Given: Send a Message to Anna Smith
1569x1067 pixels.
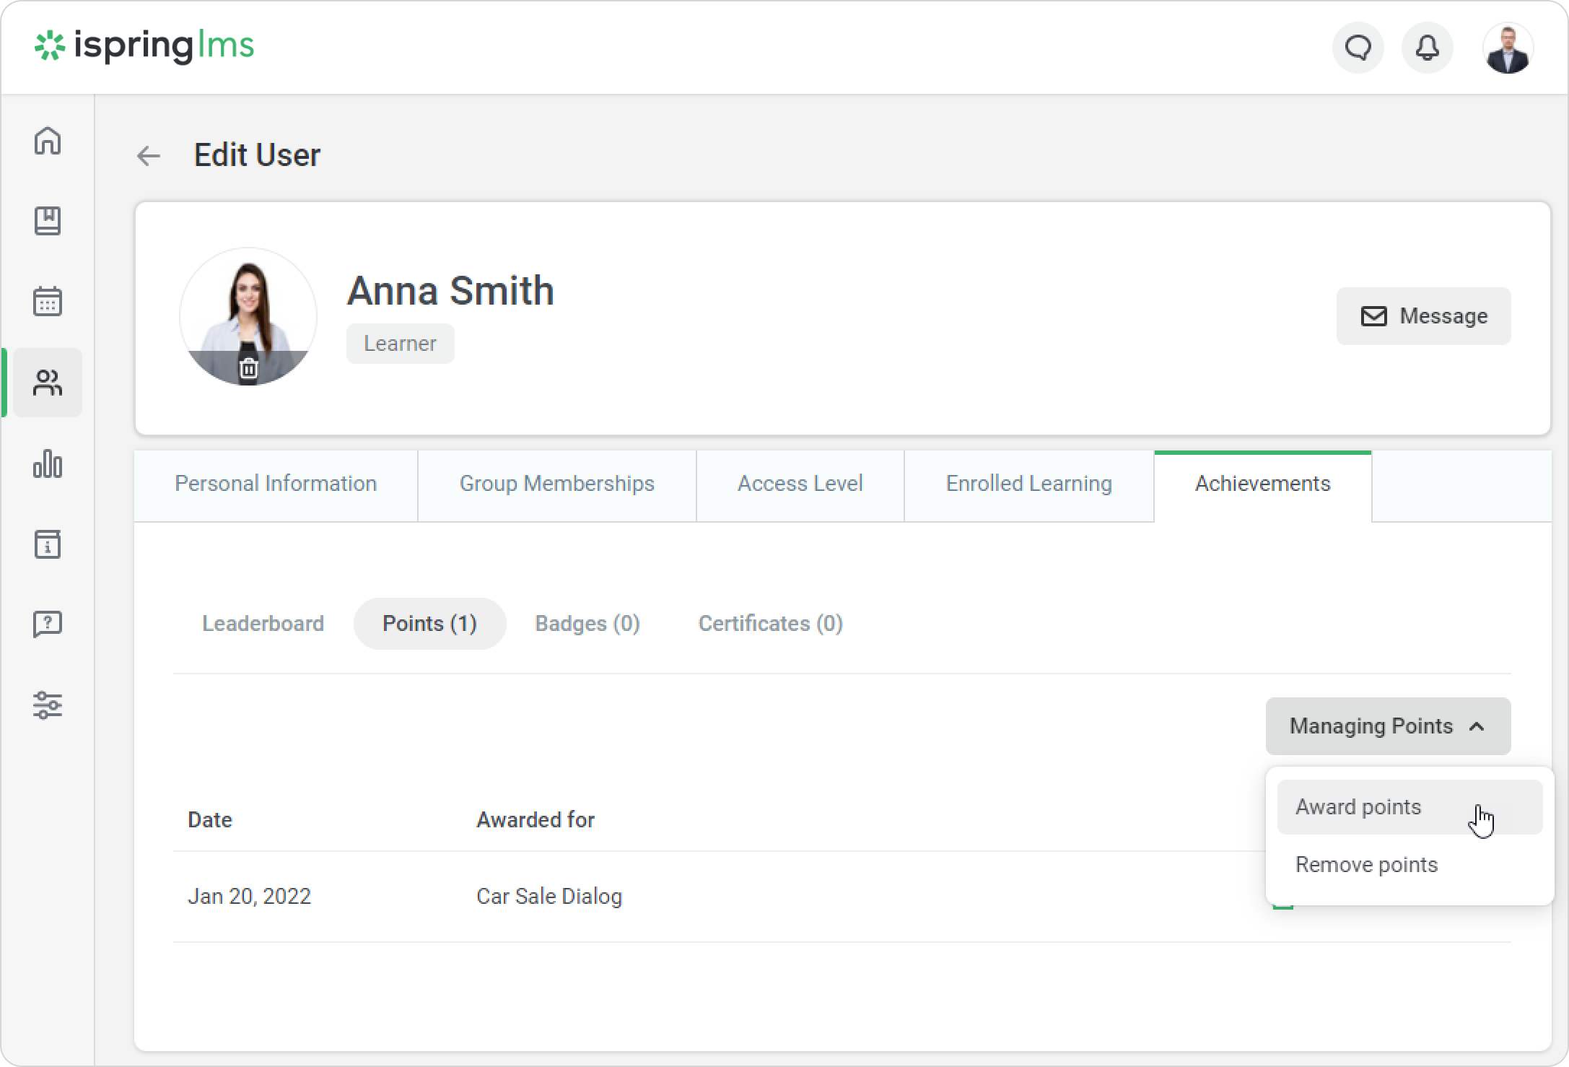Looking at the screenshot, I should pos(1423,316).
